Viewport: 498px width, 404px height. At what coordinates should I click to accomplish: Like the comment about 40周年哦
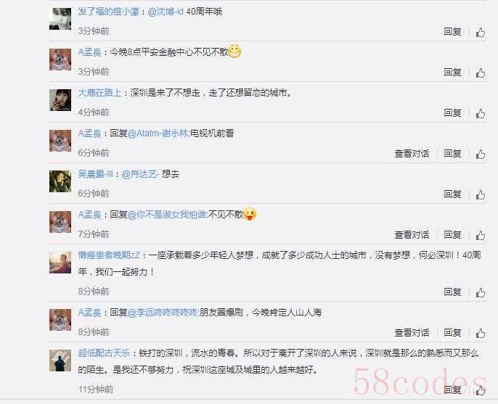point(481,32)
